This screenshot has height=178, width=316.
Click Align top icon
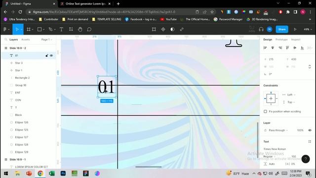click(x=287, y=48)
